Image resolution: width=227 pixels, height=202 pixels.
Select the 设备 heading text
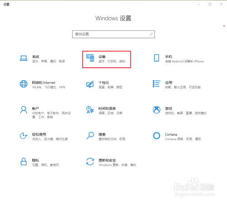pyautogui.click(x=102, y=57)
